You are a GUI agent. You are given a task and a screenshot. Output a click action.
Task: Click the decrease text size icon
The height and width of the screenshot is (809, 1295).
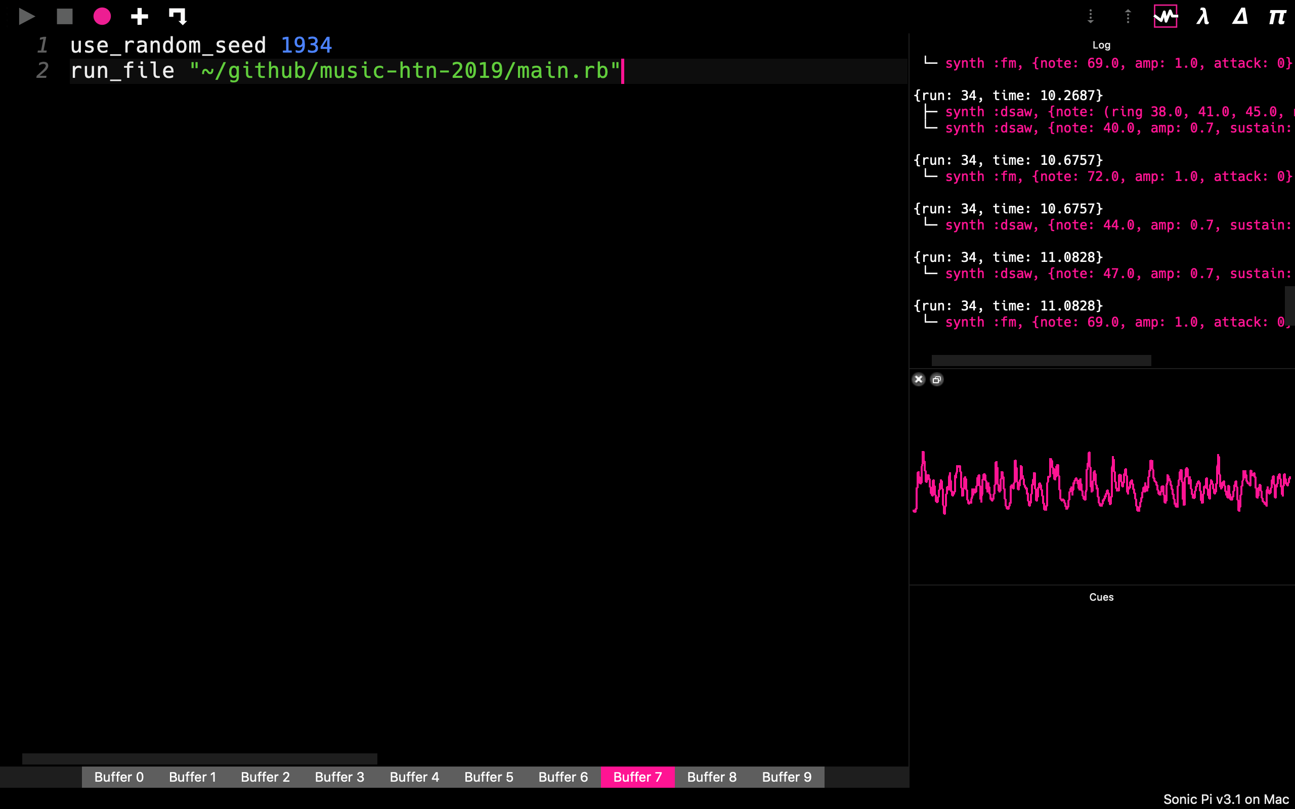coord(1090,16)
